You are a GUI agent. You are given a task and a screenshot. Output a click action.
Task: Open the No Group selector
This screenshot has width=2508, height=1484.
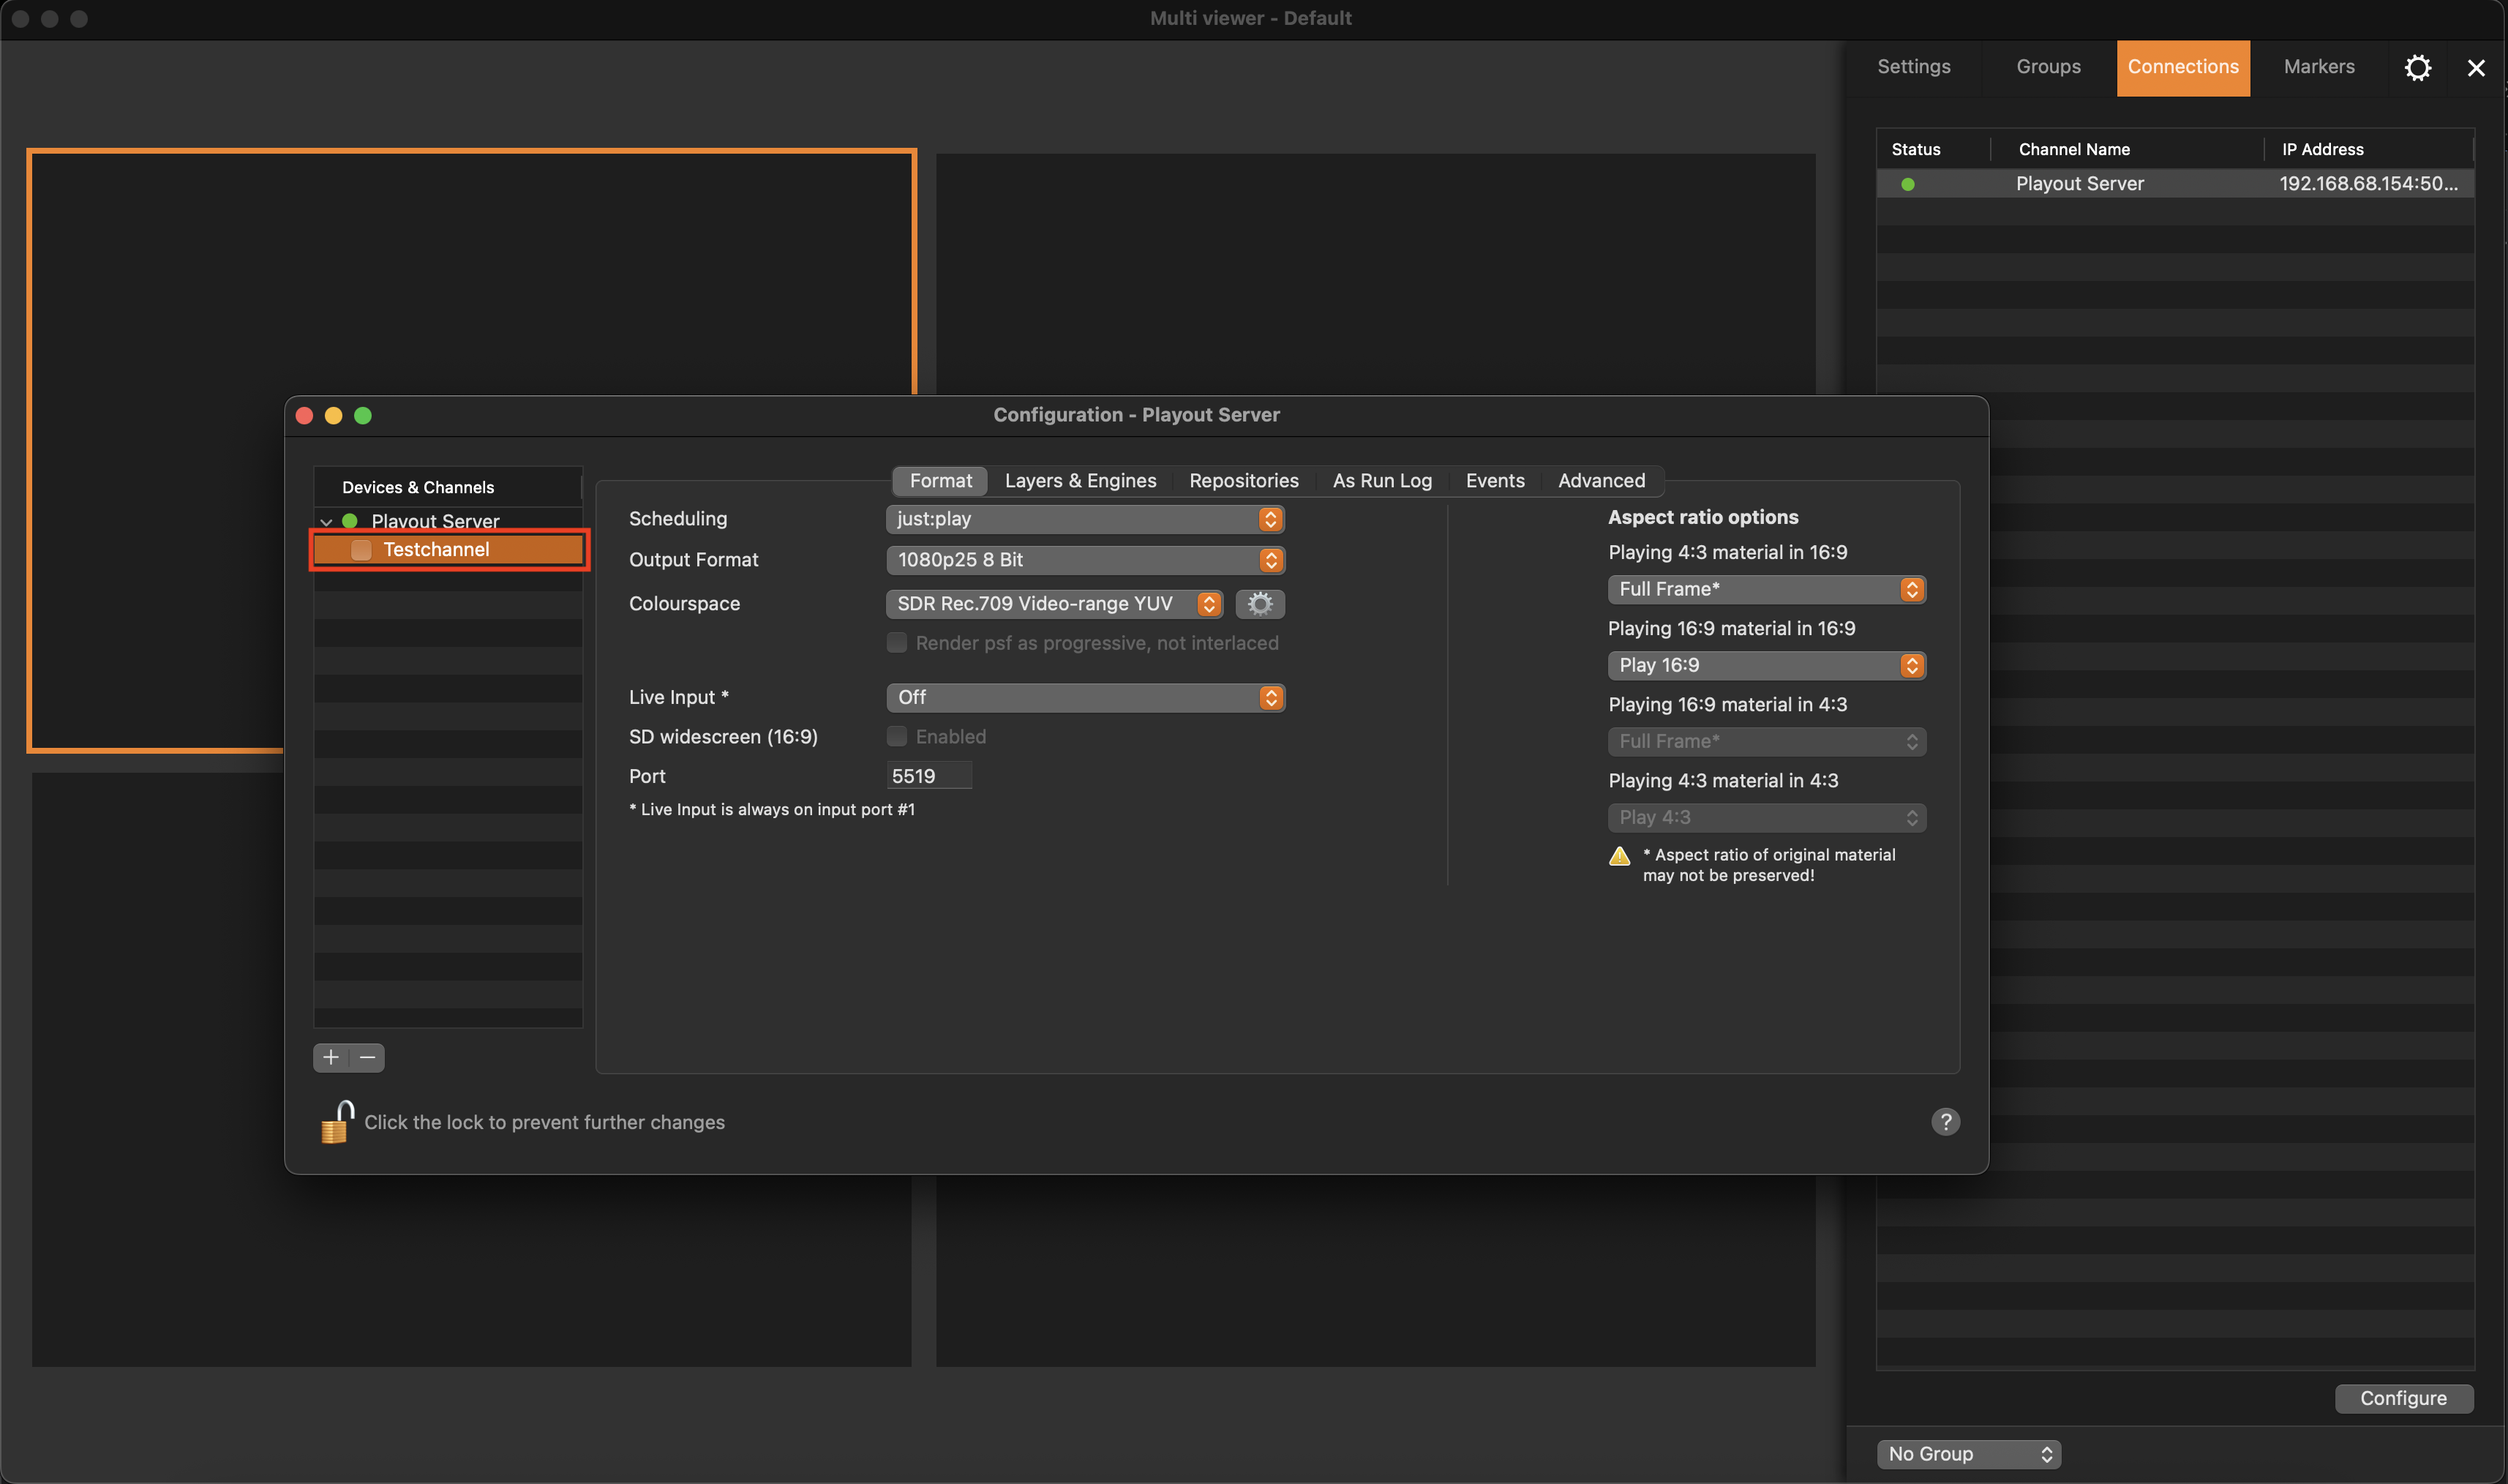pyautogui.click(x=1968, y=1454)
